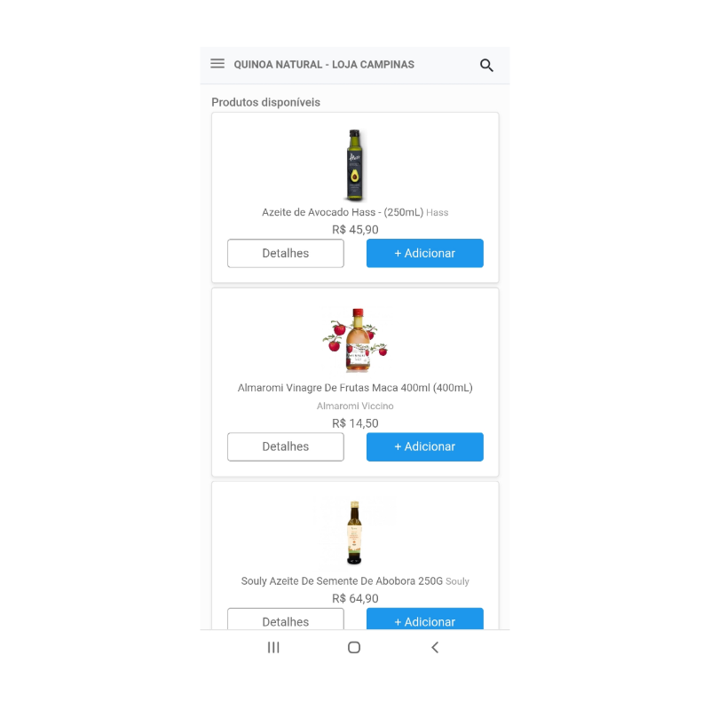Open the Almaromi Vinagre bottle image
Screen dimensions: 710x710
[x=356, y=340]
